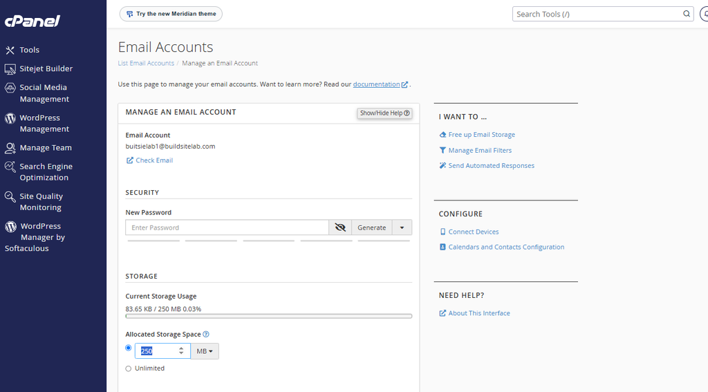Image resolution: width=708 pixels, height=392 pixels.
Task: Open Calendars and Contacts Configuration link
Action: point(506,247)
